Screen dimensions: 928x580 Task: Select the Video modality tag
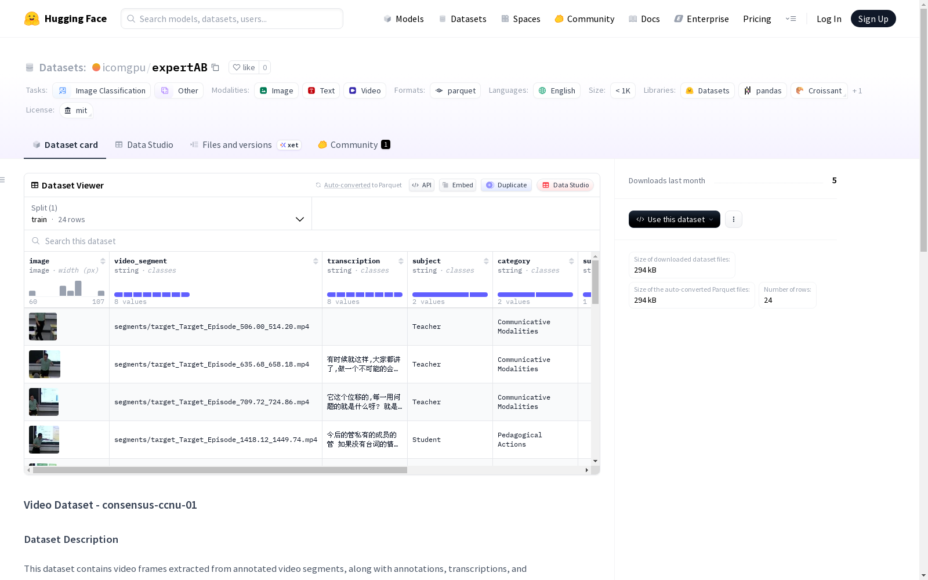[365, 90]
